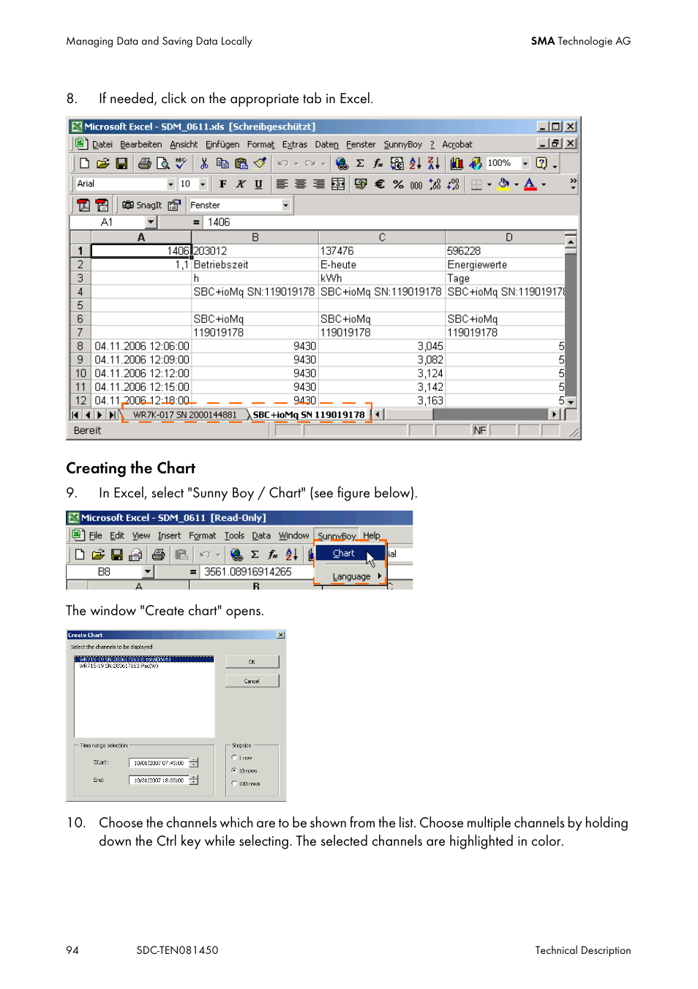The width and height of the screenshot is (698, 989).
Task: Open the font size 10 dropdown
Action: [203, 184]
